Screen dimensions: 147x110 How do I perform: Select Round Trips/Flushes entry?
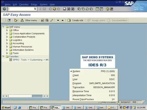94,99
